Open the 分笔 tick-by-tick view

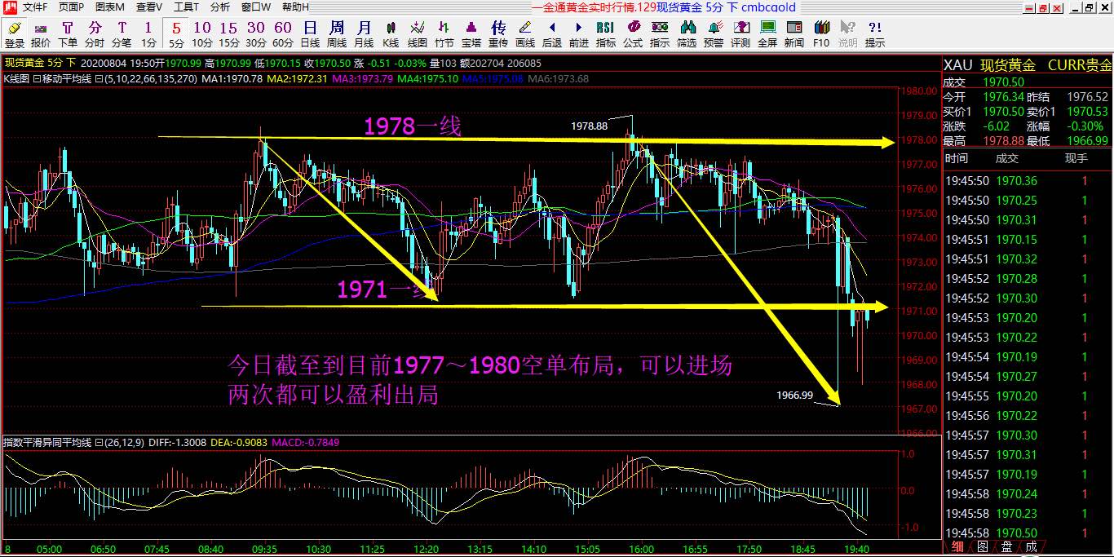coord(122,35)
